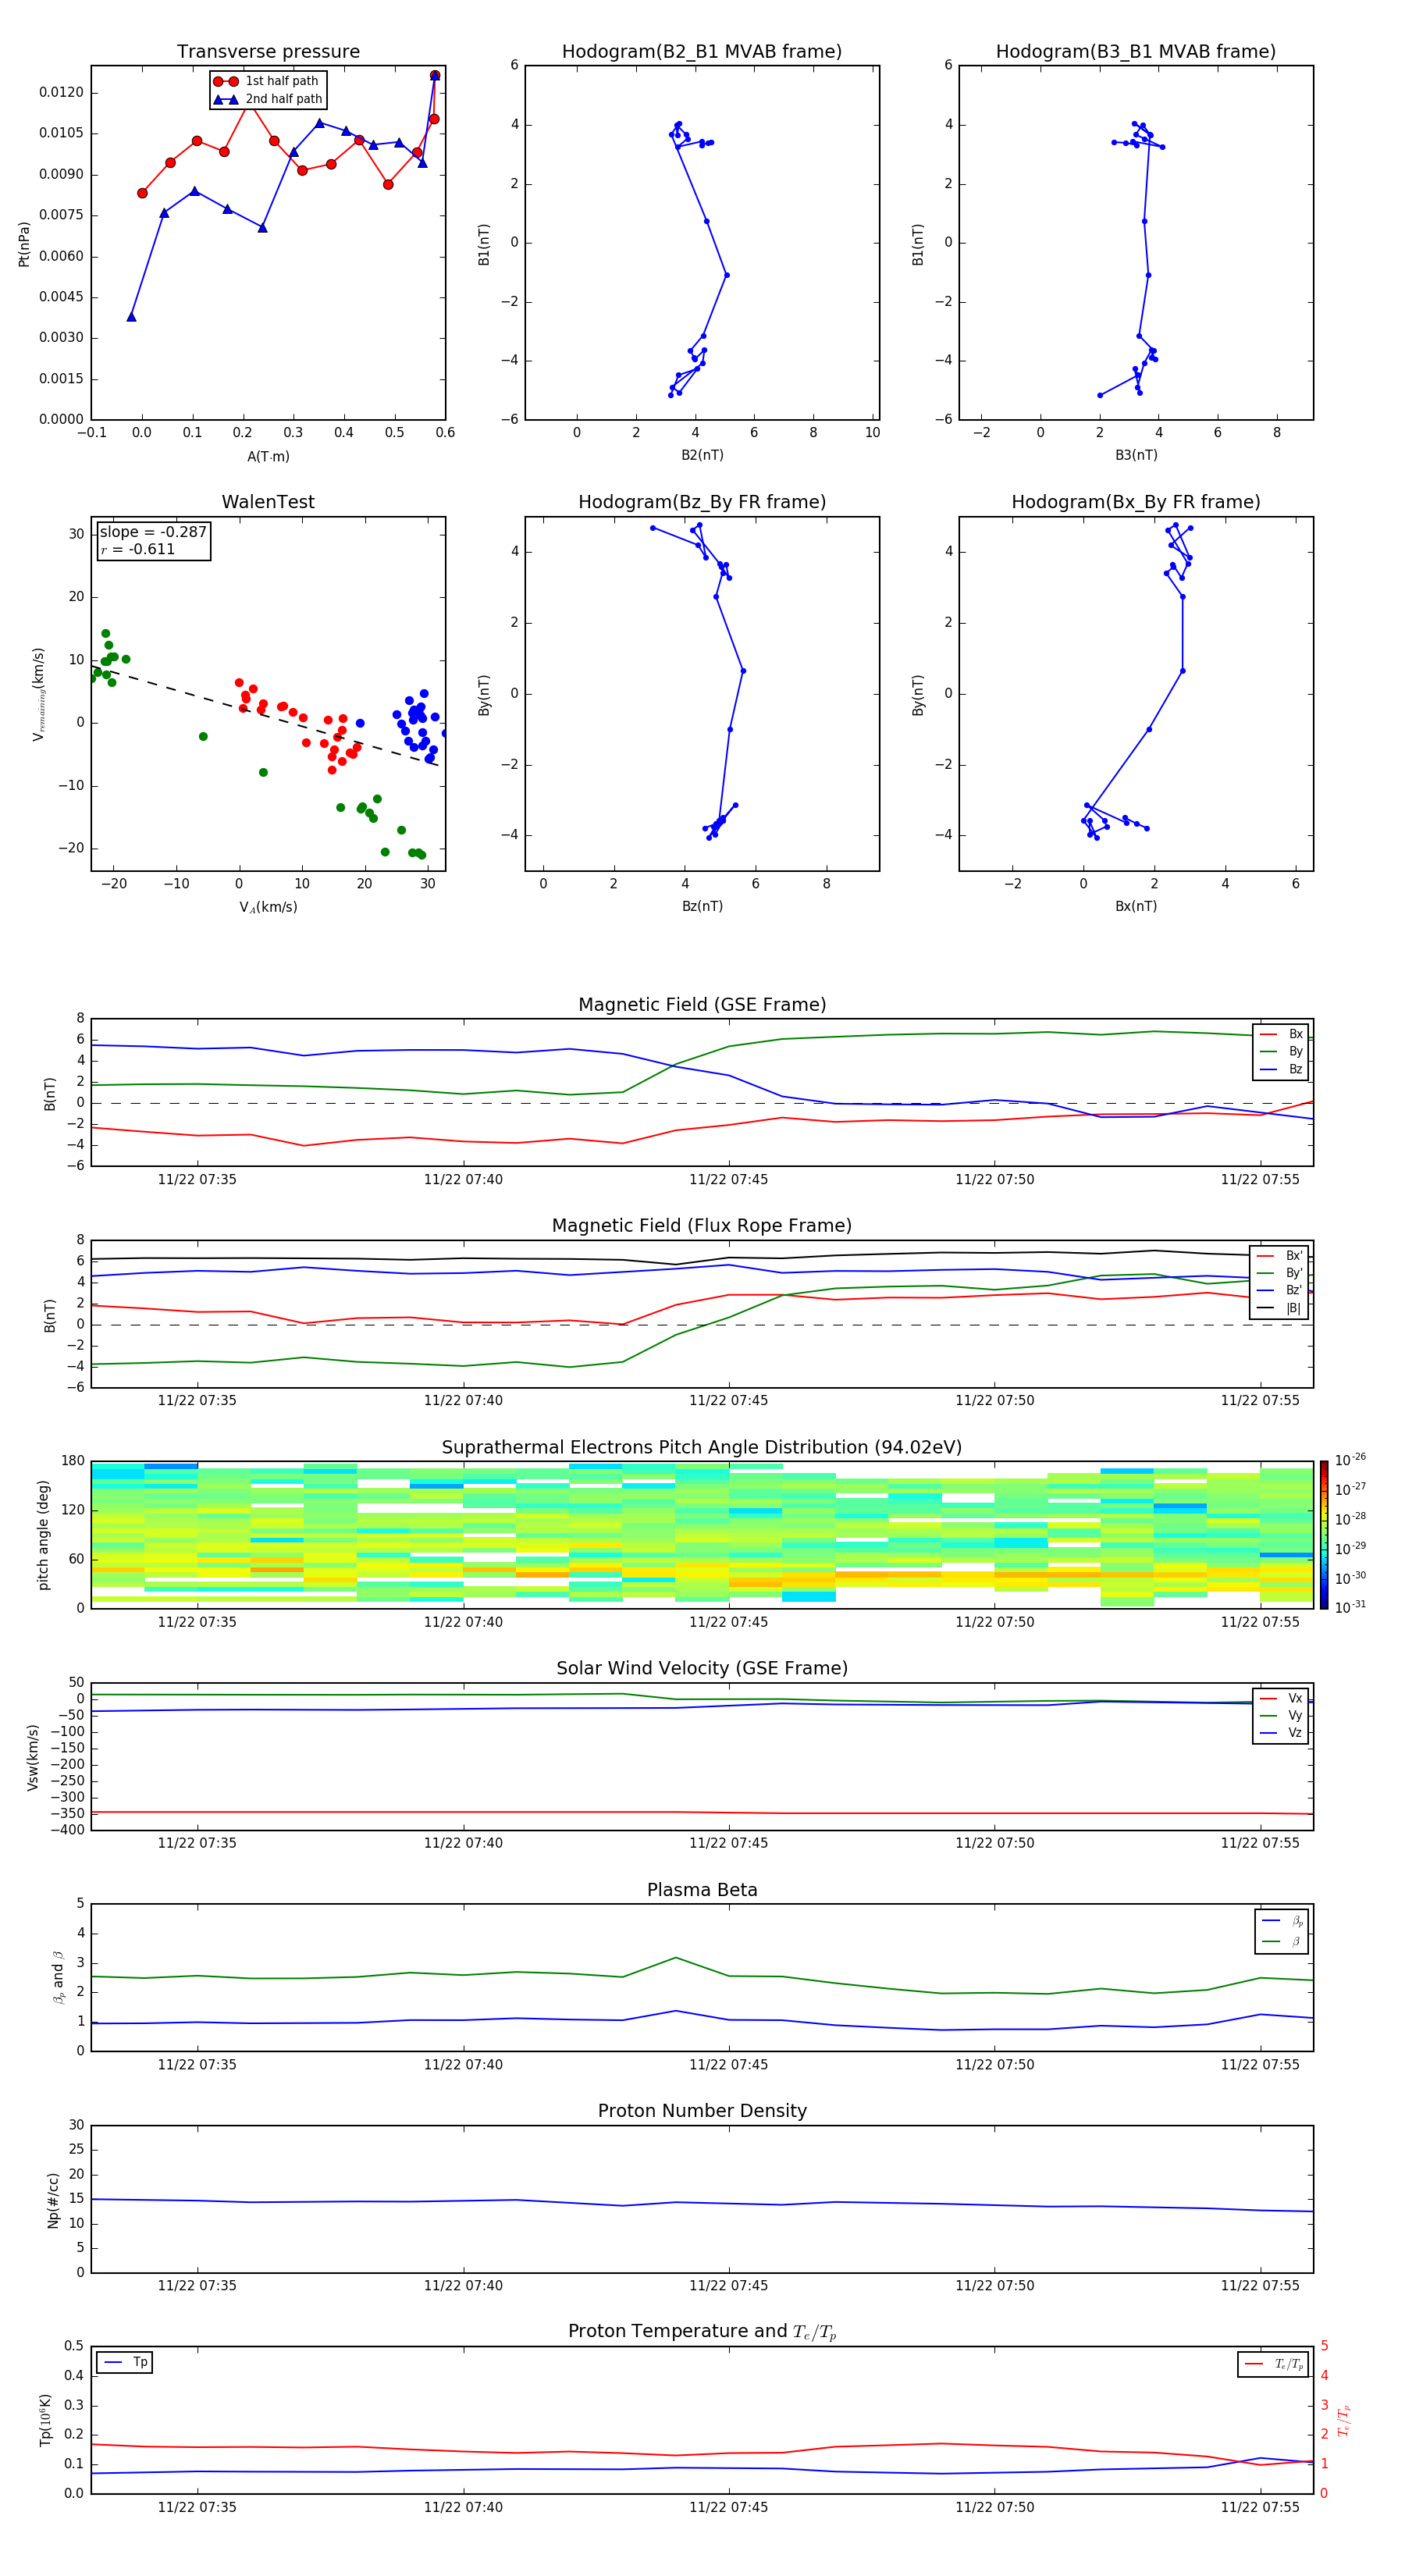The height and width of the screenshot is (2576, 1405).
Task: Click the "Proton Number Density" title
Action: [702, 2111]
